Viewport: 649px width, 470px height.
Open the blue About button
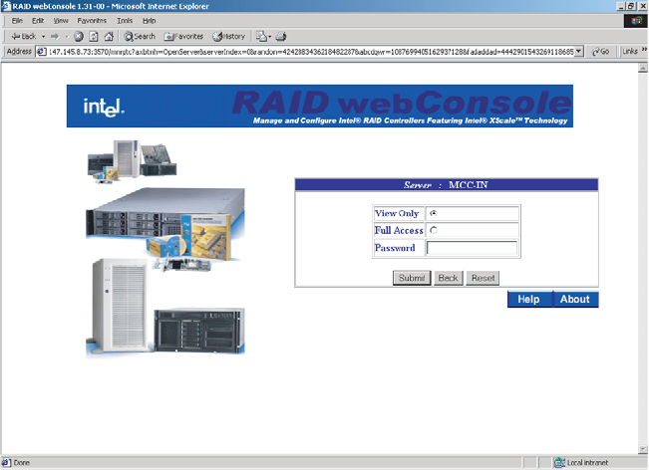575,300
